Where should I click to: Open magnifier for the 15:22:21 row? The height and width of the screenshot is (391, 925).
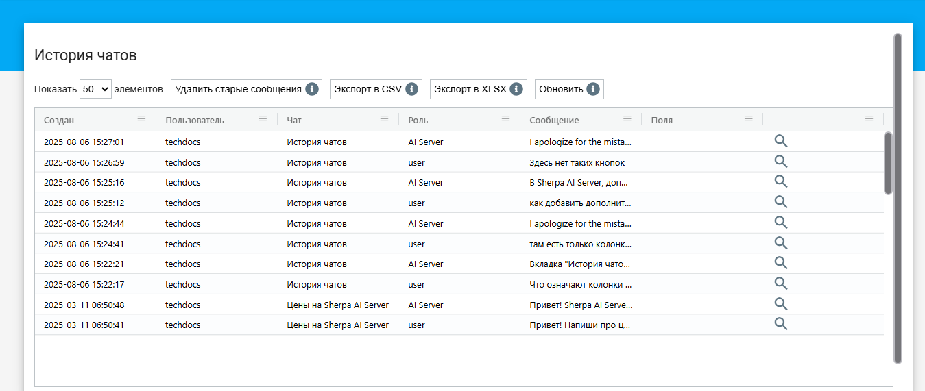point(780,263)
